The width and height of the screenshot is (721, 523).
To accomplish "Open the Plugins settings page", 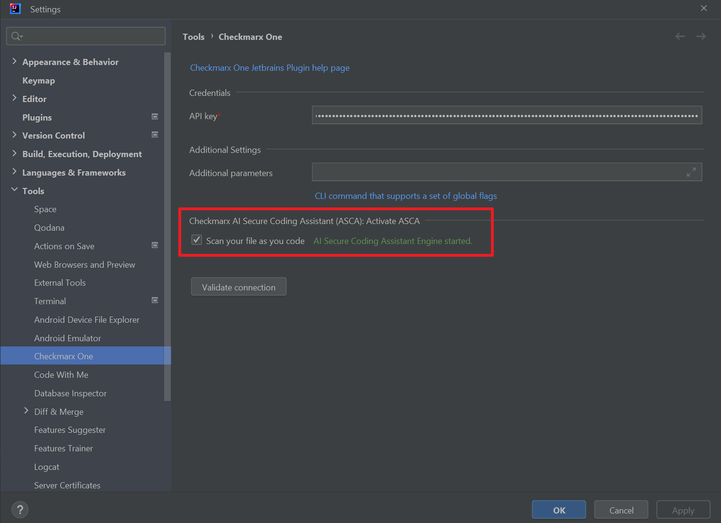I will point(37,117).
